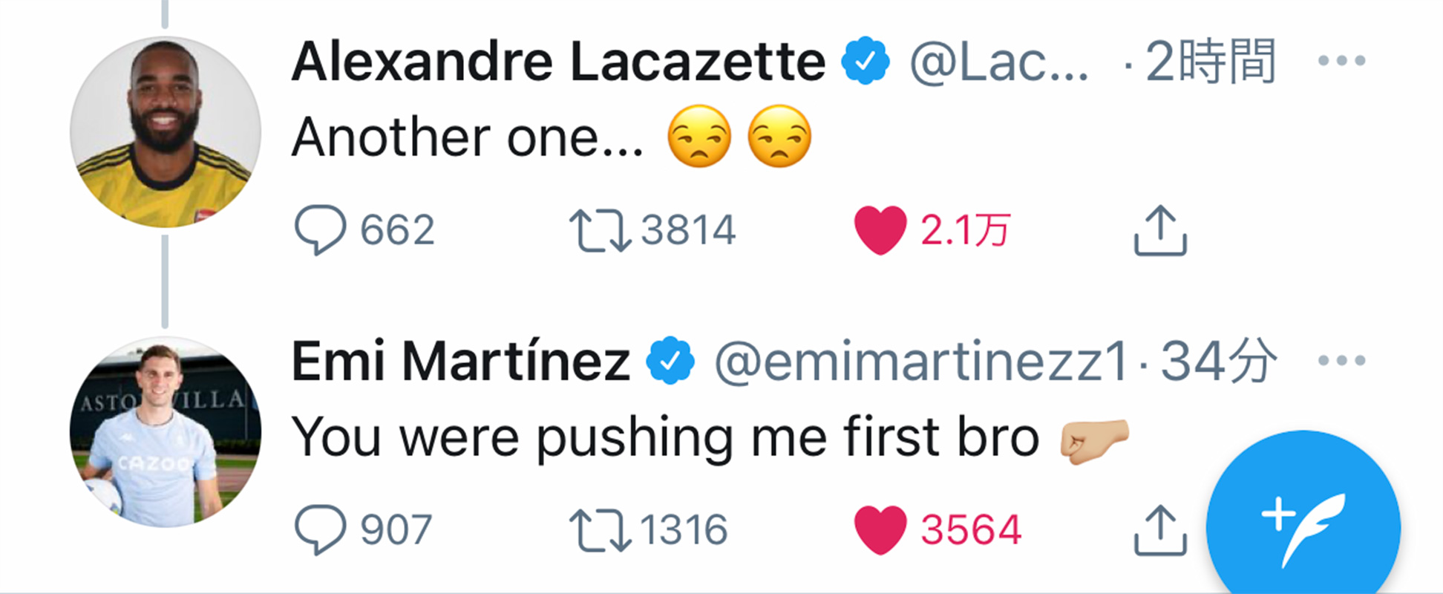Open Emi Martínez's profile name link

(x=460, y=361)
